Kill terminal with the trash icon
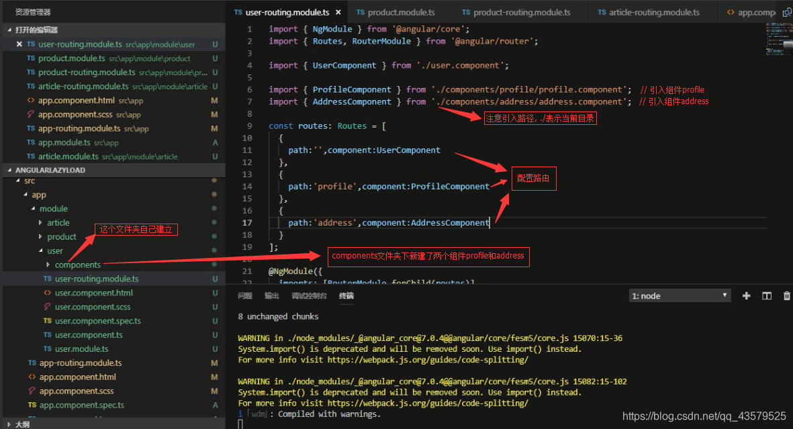The height and width of the screenshot is (429, 793). point(787,296)
